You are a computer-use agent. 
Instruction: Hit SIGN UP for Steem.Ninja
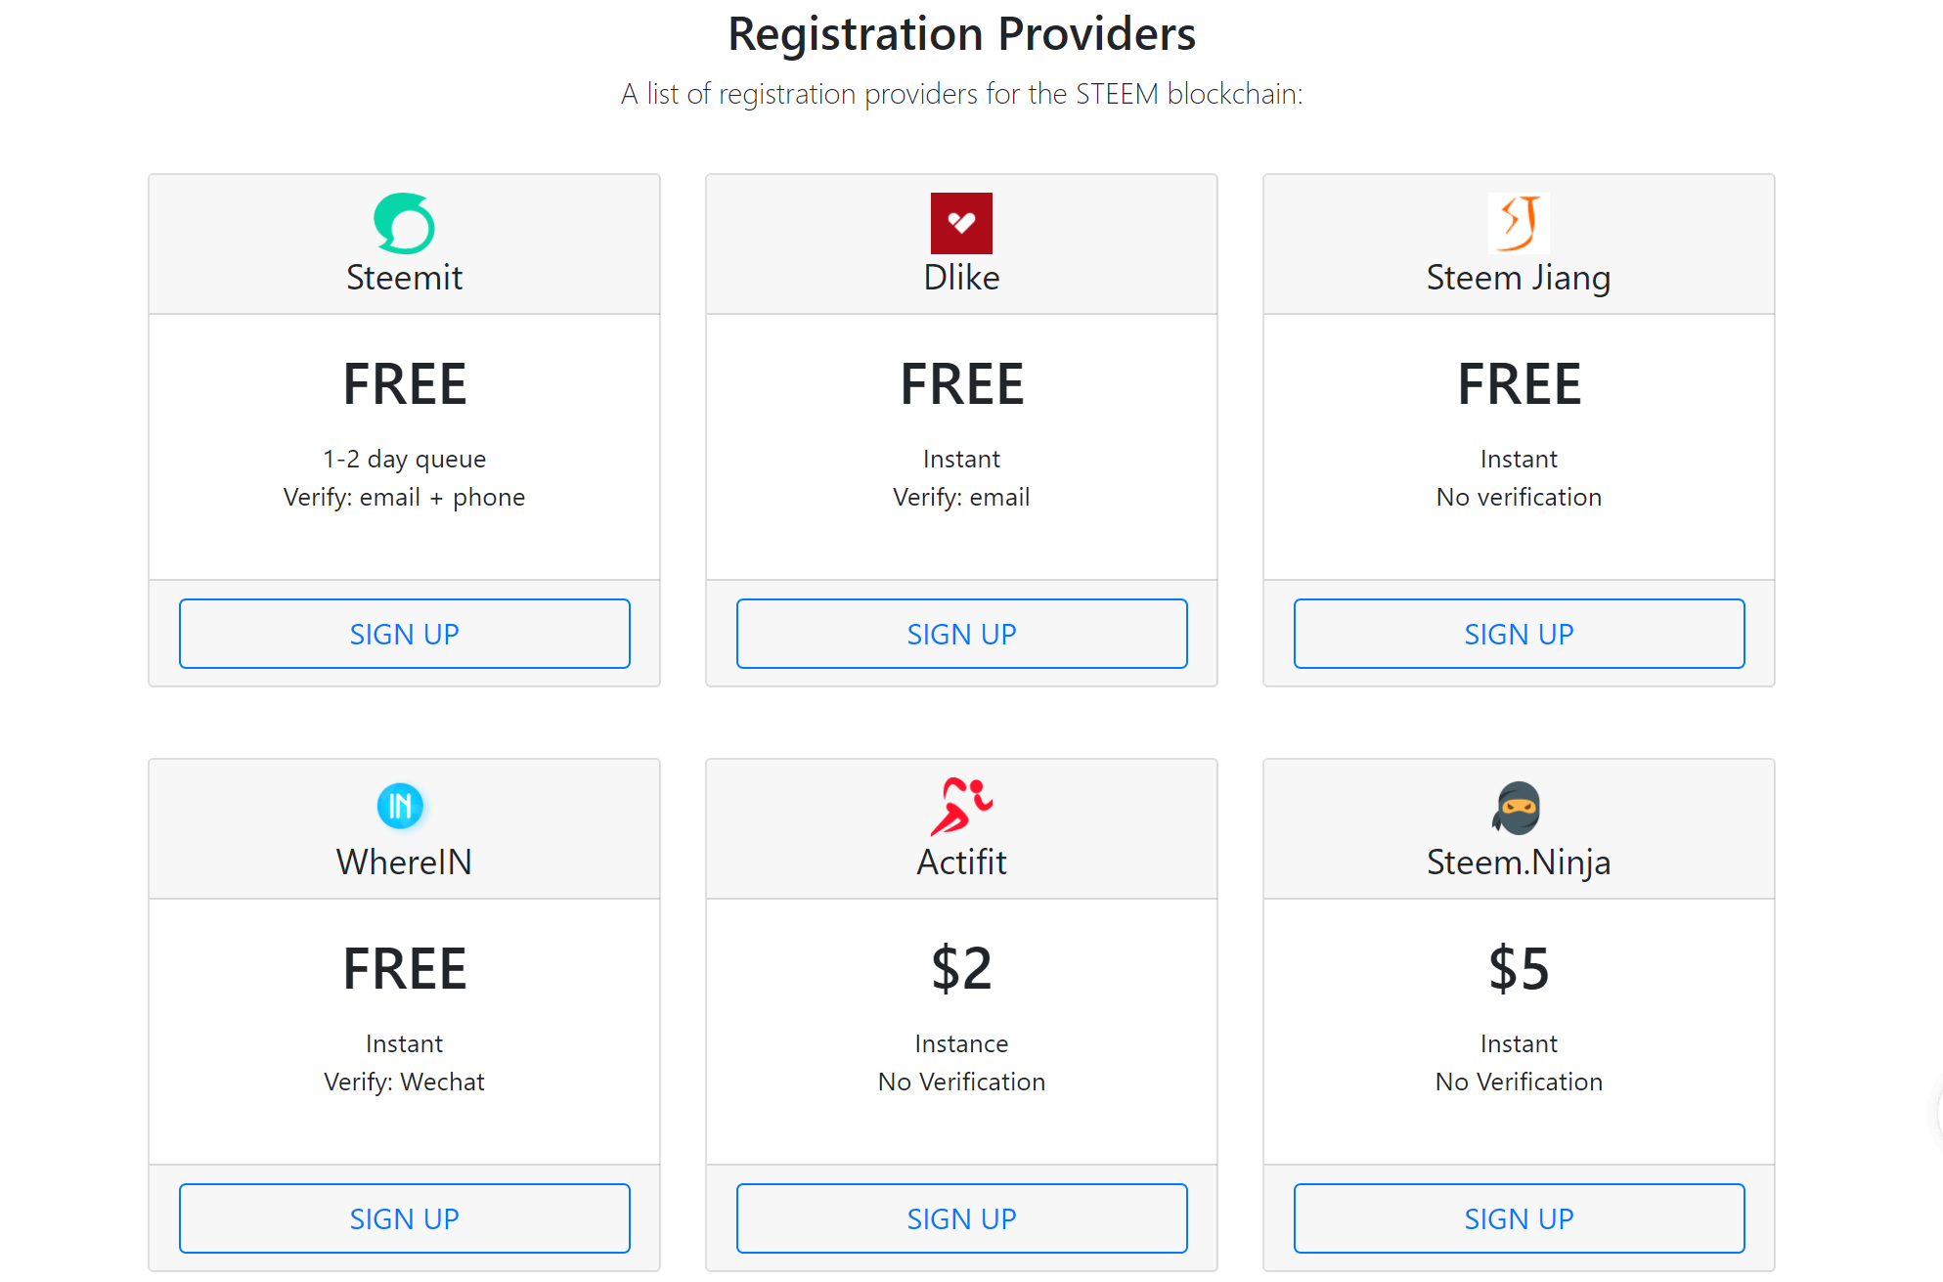1519,1218
